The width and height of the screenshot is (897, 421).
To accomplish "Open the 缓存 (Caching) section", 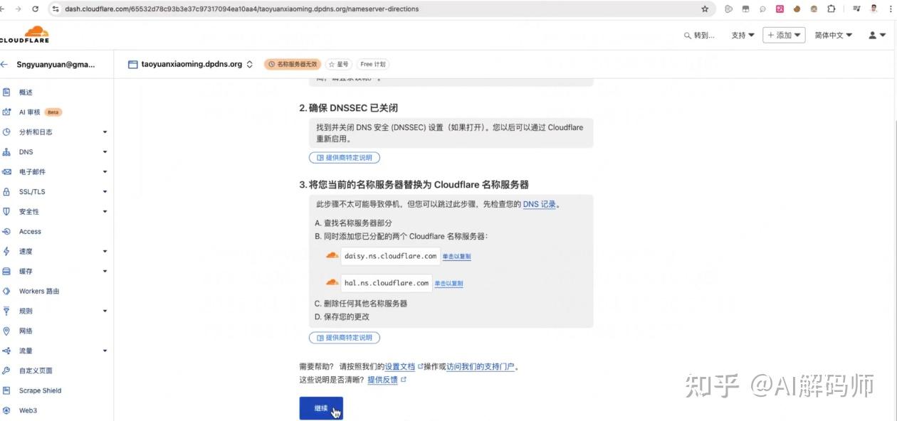I will (26, 271).
